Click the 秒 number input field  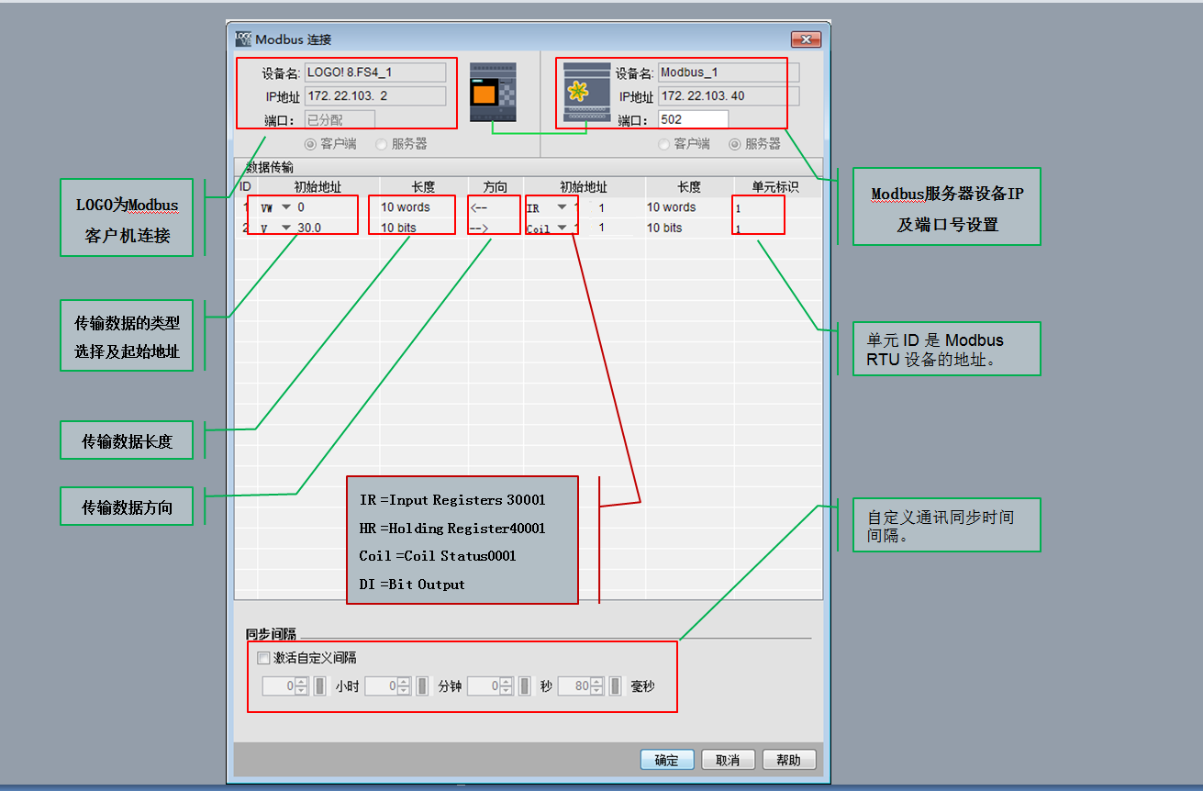[485, 686]
